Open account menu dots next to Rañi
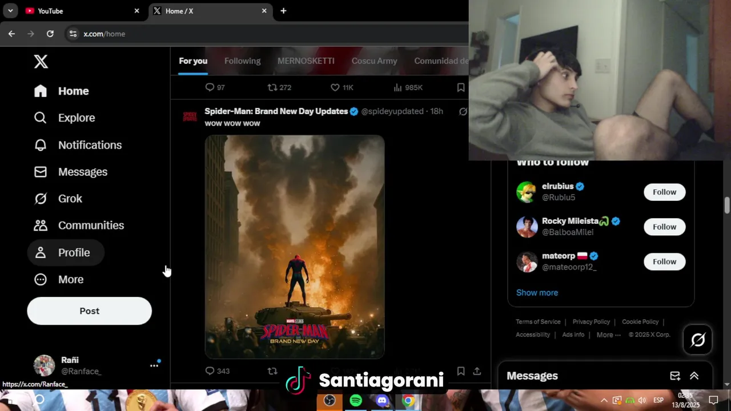 pos(154,365)
